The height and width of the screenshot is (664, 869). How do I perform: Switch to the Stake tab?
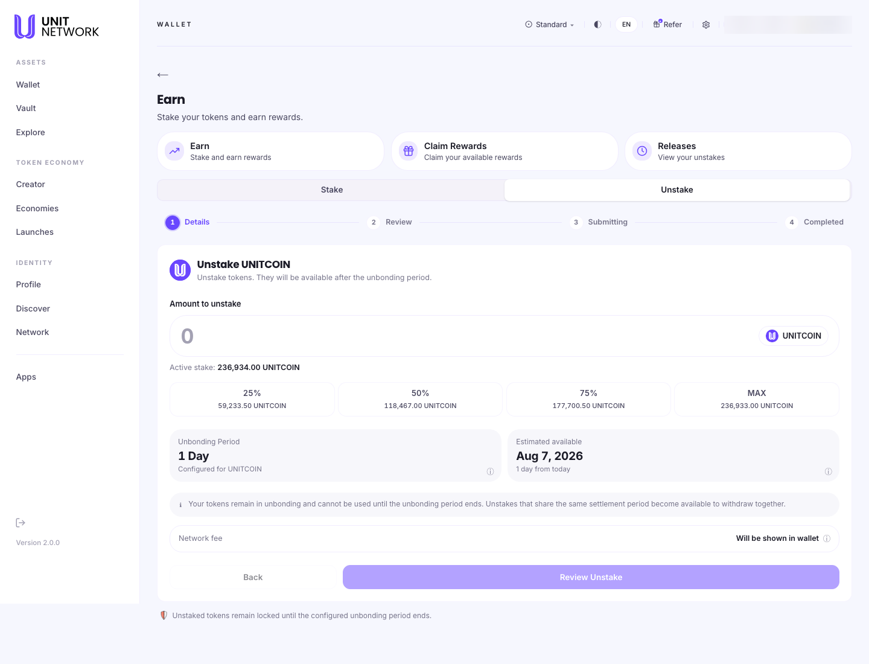pos(331,190)
